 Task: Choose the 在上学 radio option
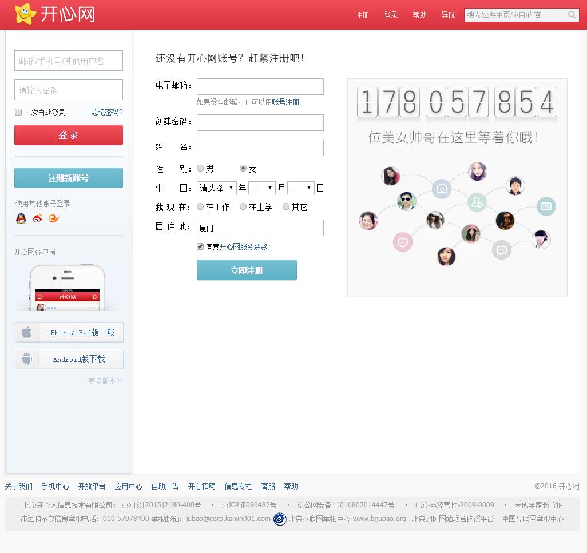coord(243,206)
